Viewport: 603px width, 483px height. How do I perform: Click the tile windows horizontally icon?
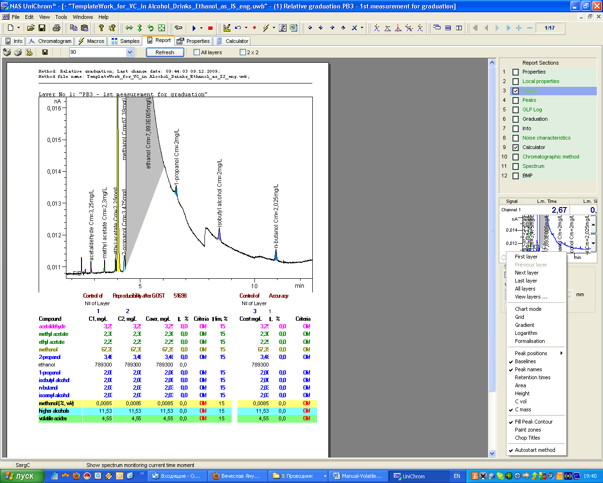[x=448, y=28]
